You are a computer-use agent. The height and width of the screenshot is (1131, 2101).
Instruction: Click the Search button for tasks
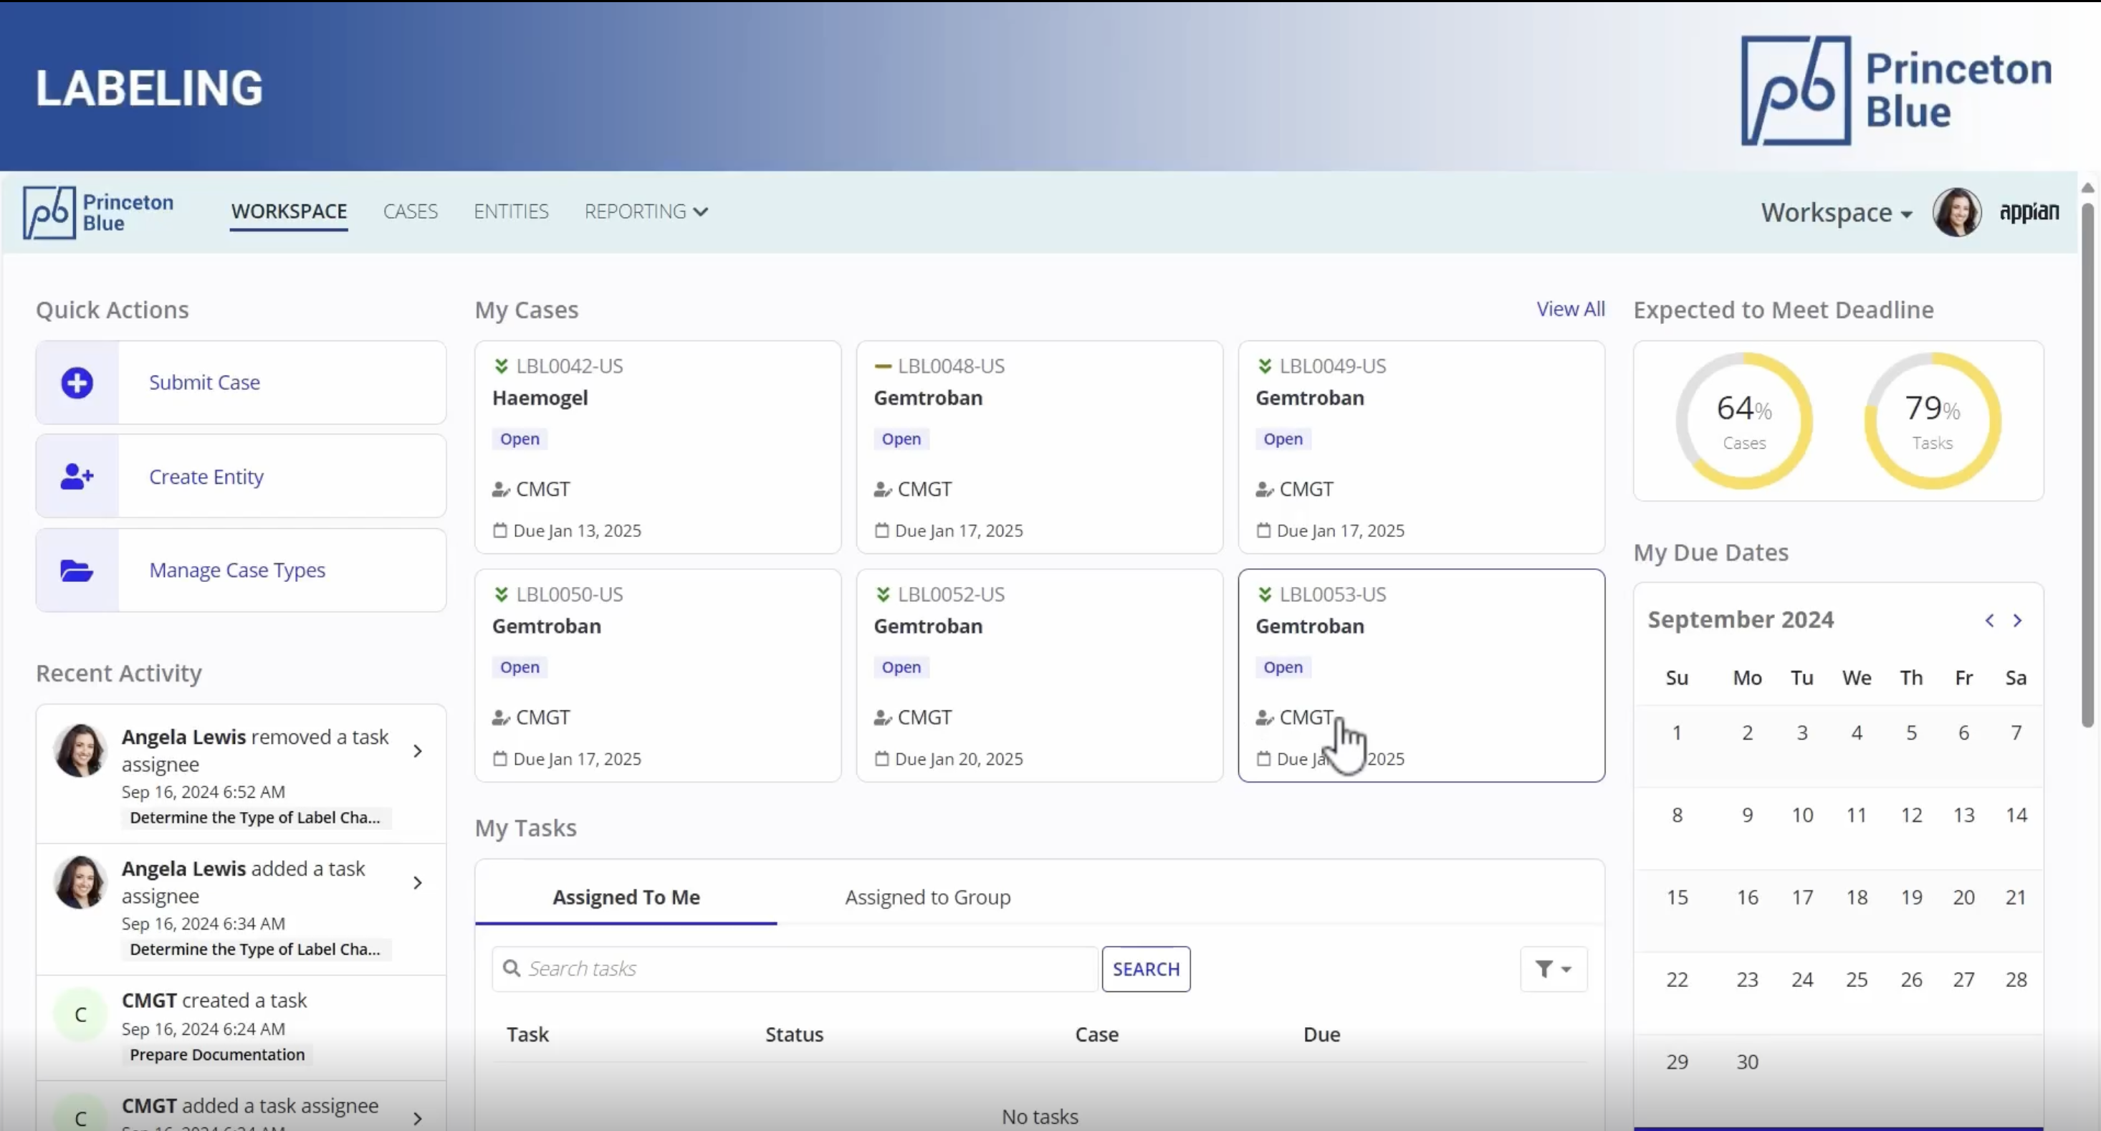[x=1145, y=968]
